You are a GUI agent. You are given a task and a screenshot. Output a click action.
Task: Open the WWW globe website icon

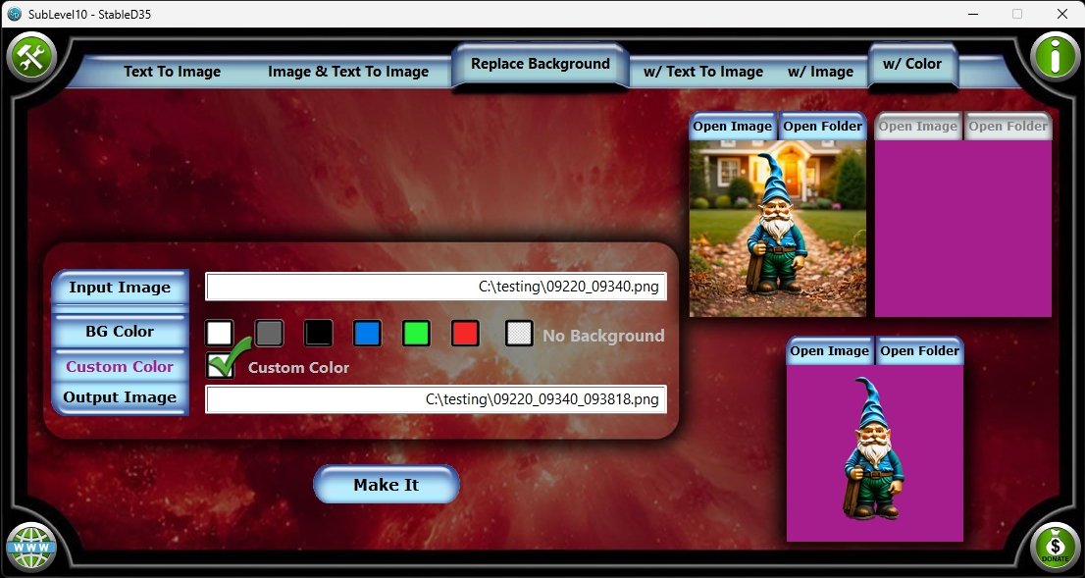(31, 547)
